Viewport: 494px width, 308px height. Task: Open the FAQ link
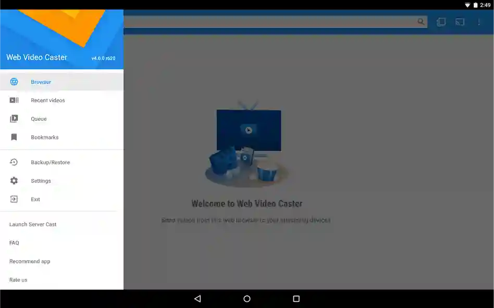[14, 243]
